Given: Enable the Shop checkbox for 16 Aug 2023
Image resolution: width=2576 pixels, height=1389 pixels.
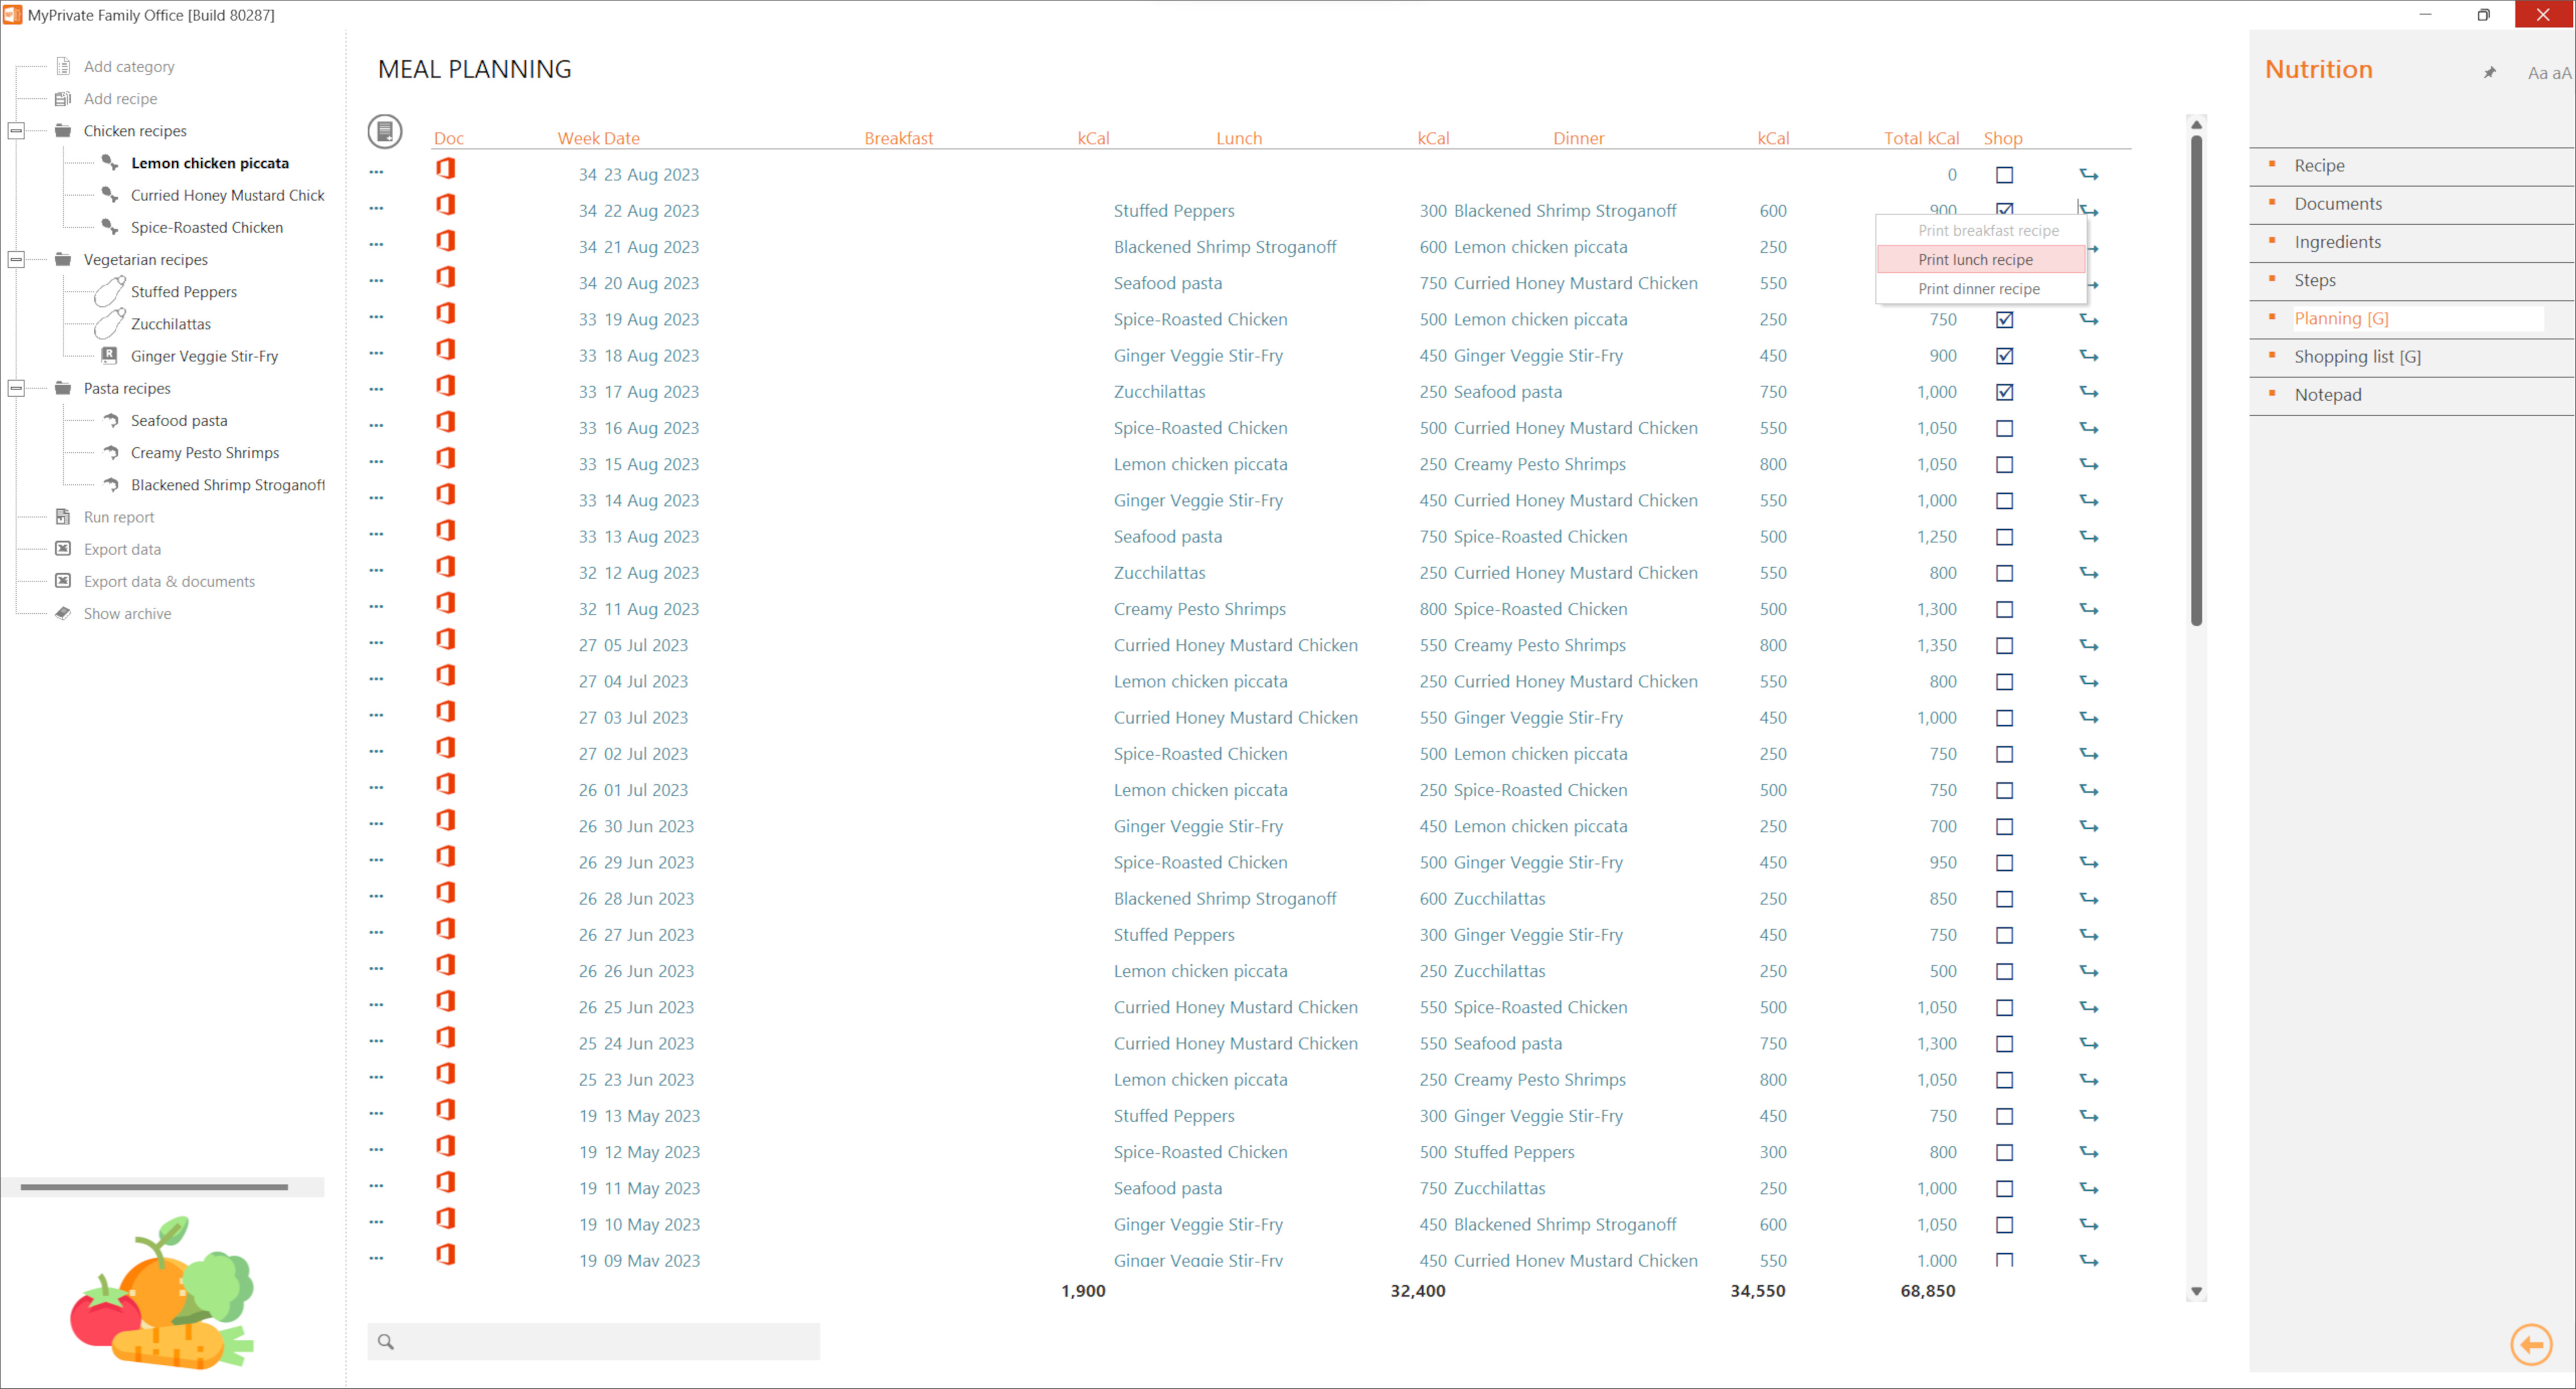Looking at the screenshot, I should (2005, 427).
